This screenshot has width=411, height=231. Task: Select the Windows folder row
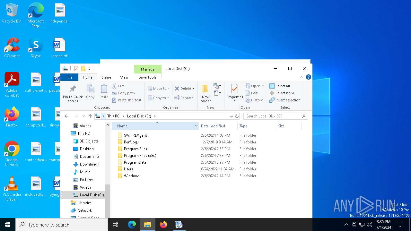[x=132, y=176]
